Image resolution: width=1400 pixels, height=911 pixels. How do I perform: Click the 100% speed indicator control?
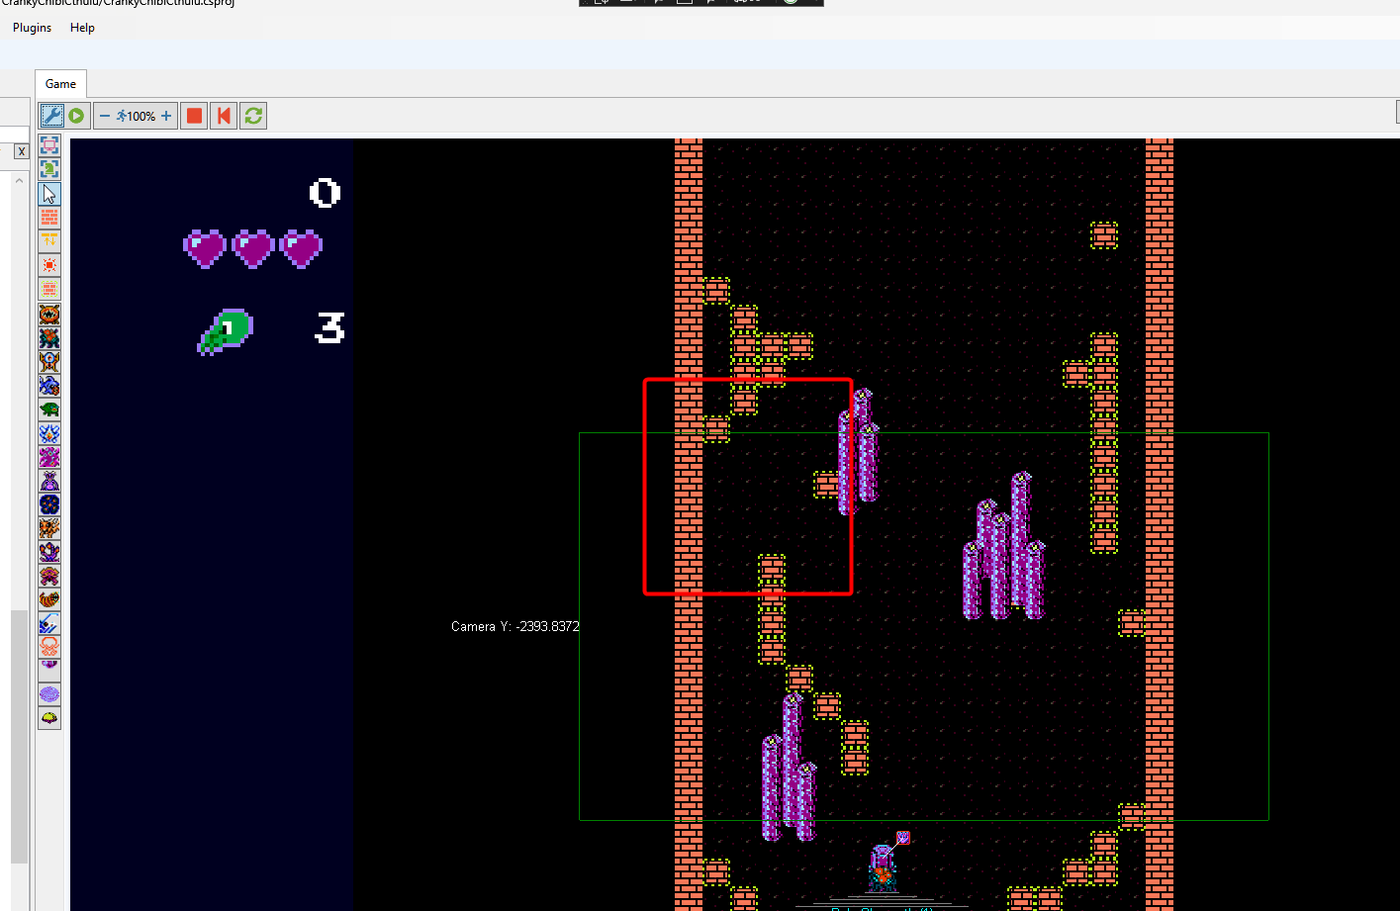click(x=138, y=115)
